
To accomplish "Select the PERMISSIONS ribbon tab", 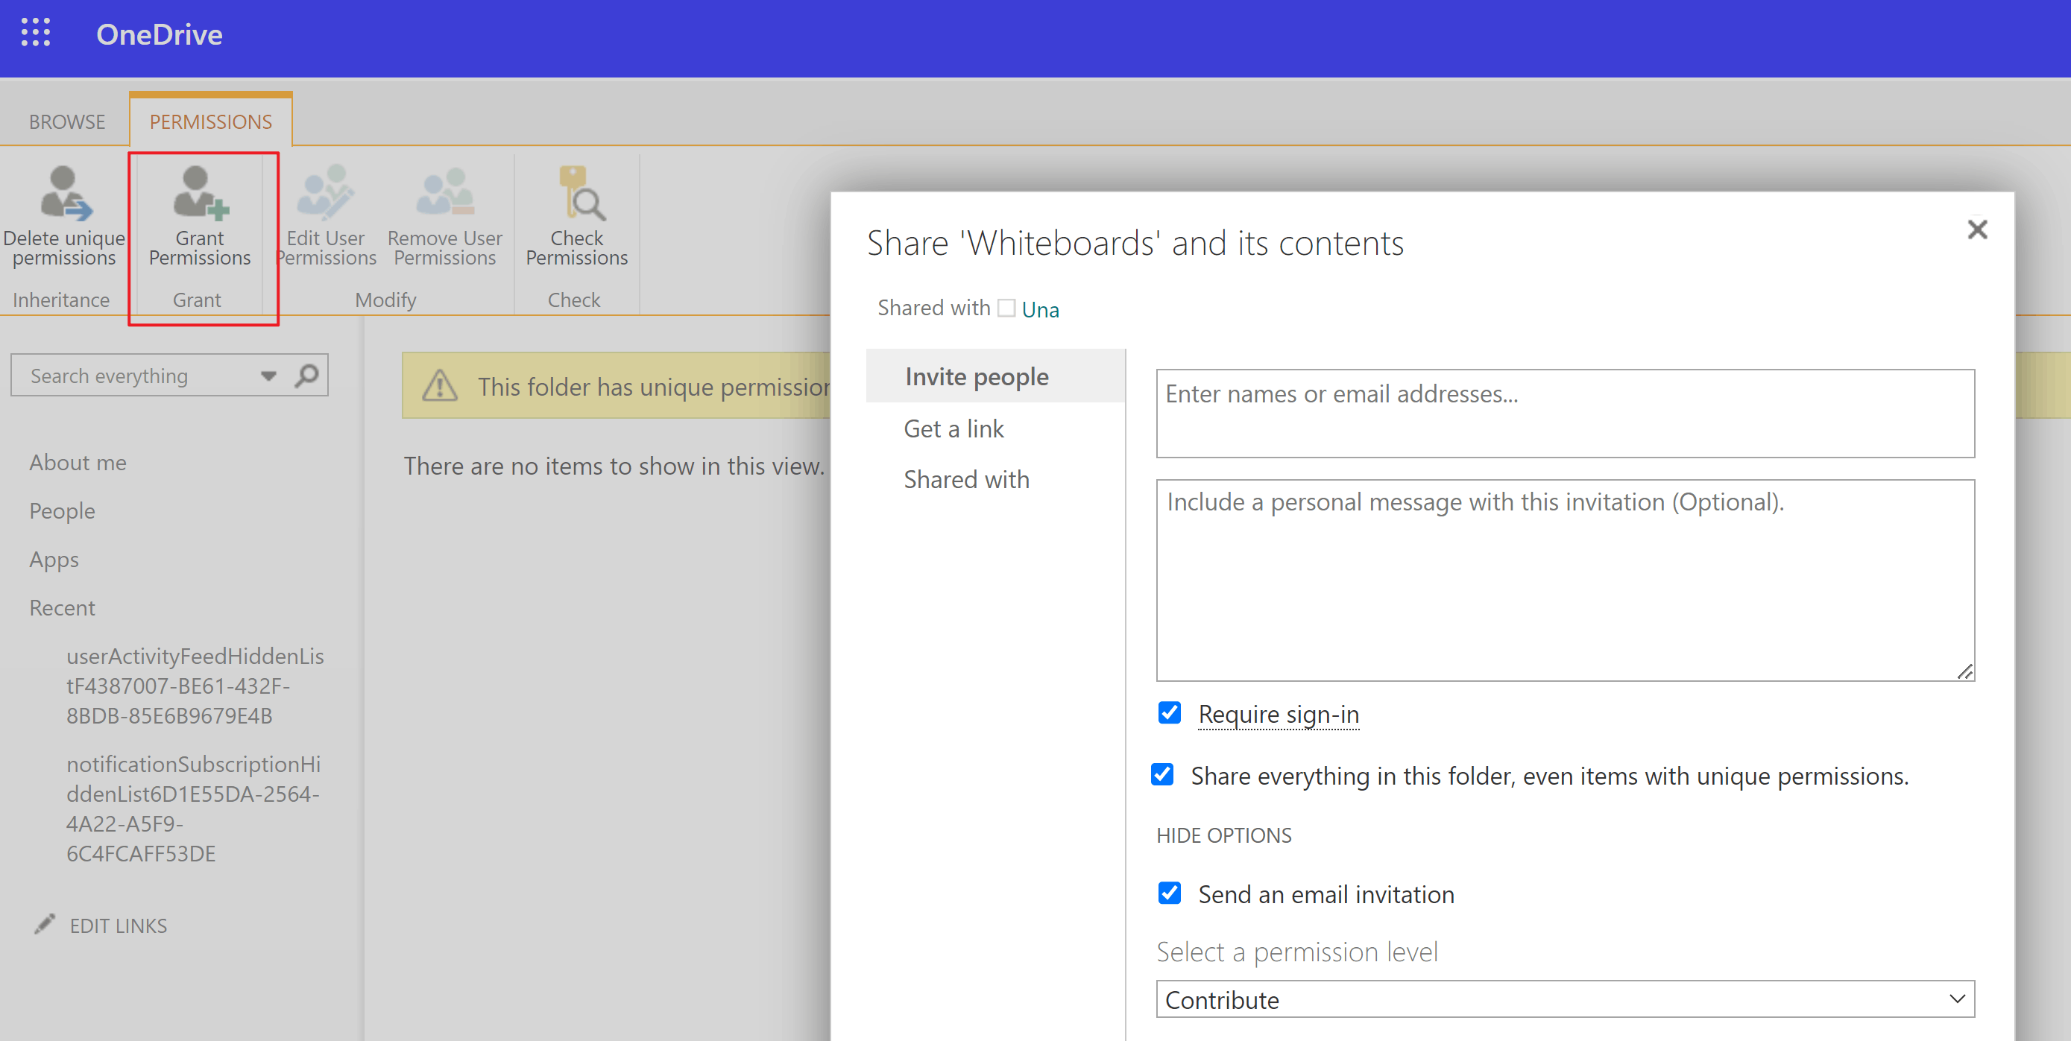I will [x=209, y=121].
